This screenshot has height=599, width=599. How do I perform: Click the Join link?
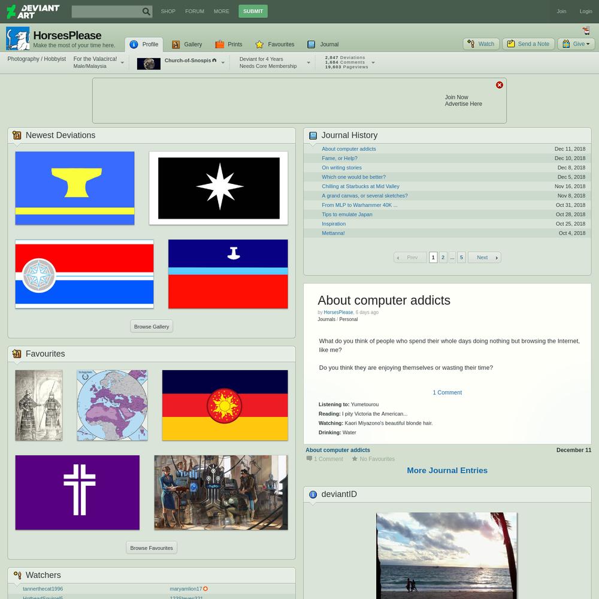[x=561, y=11]
